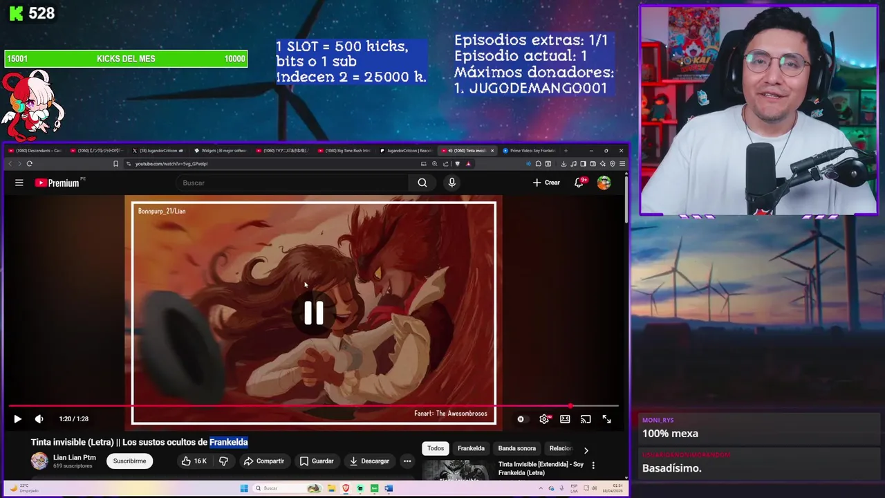The image size is (885, 498).
Task: Like the video with 16 K button
Action: click(194, 461)
